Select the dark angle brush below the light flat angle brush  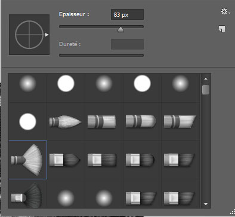tap(179, 160)
